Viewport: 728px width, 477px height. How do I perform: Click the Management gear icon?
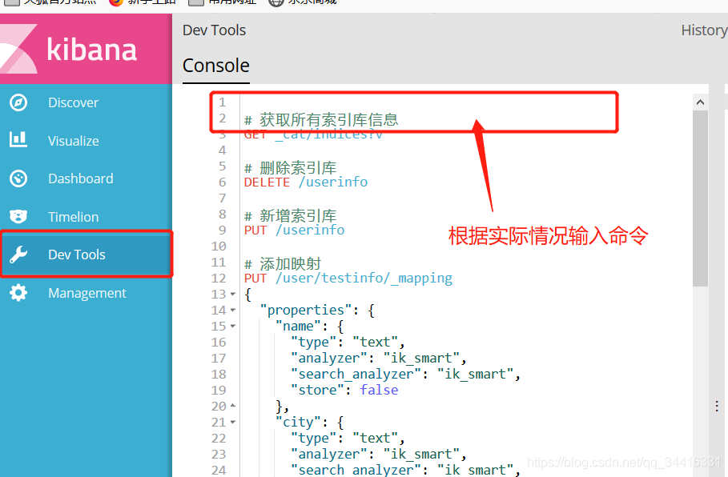[x=18, y=293]
